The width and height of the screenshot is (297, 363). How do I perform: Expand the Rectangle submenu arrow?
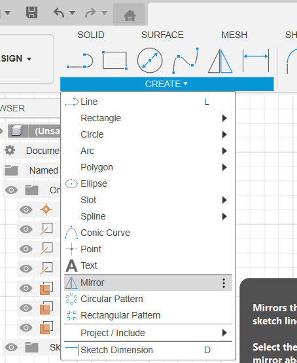click(x=224, y=118)
